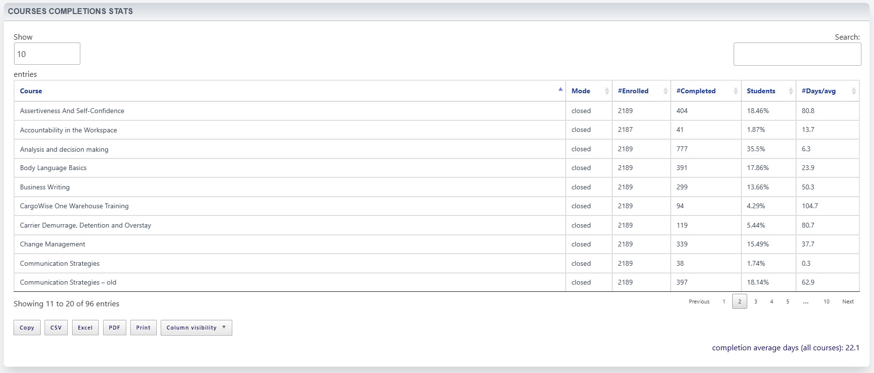Select the Business Writing course row
The image size is (874, 373).
(45, 187)
